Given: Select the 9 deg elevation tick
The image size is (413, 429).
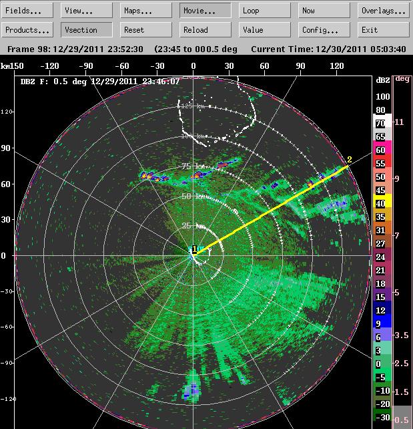Looking at the screenshot, I should (397, 178).
